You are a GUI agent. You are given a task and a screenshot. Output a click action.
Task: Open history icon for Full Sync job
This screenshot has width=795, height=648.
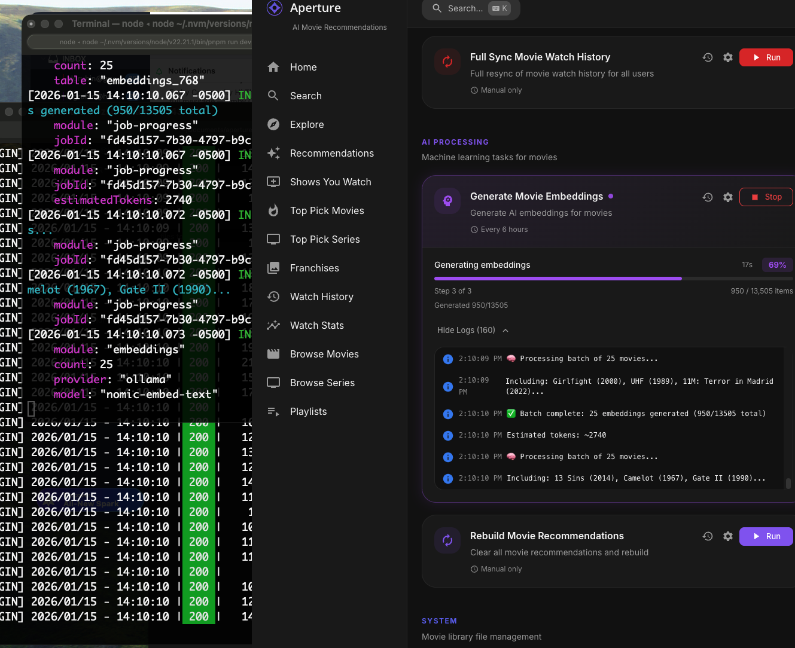708,57
